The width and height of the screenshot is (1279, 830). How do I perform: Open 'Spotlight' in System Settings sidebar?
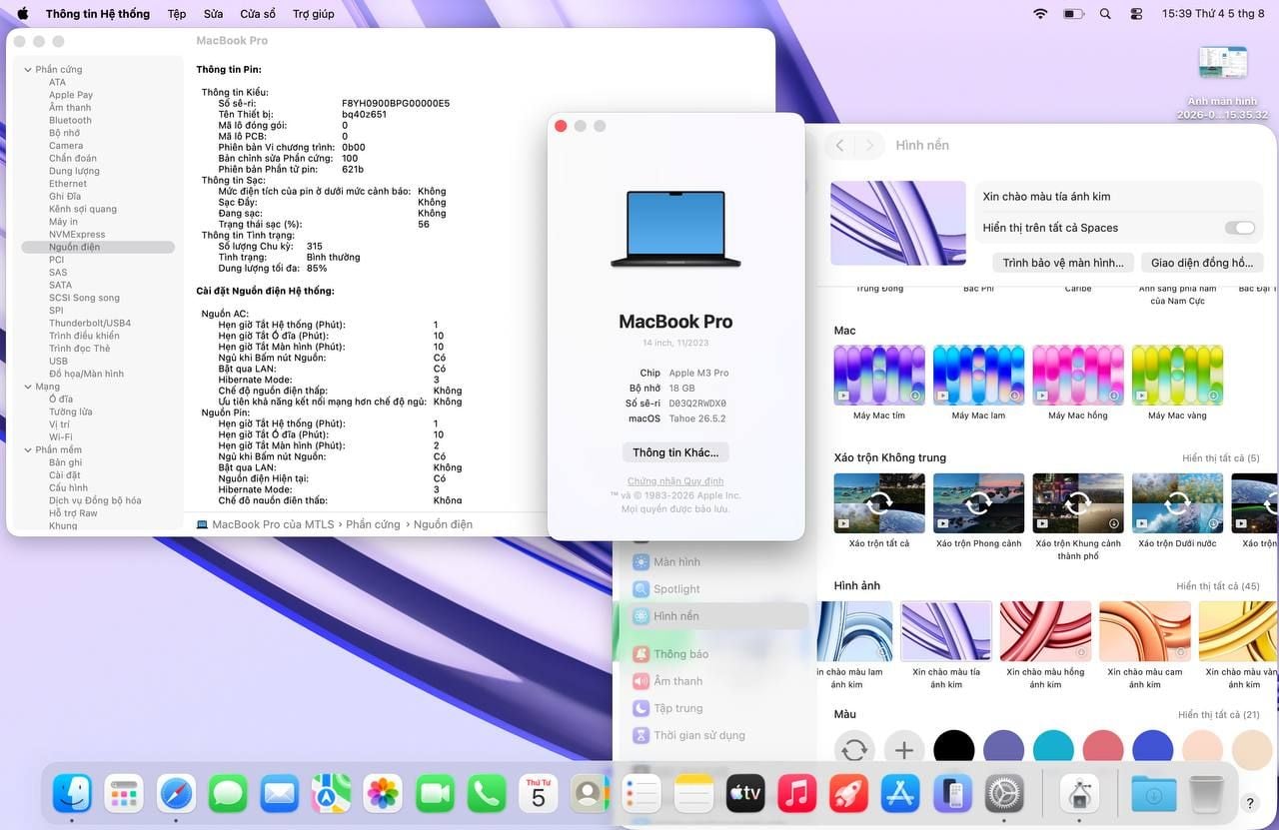(x=676, y=589)
